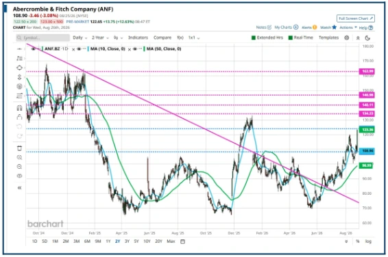Open the Templates link

(328, 38)
